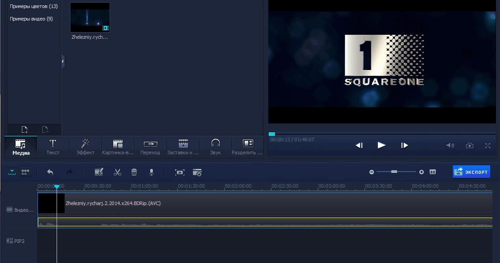Delete the selected clip
The width and height of the screenshot is (500, 263).
(134, 172)
